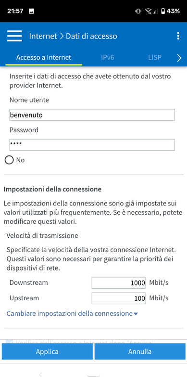
Task: Tap the Android back navigation arrow
Action: (x=41, y=374)
